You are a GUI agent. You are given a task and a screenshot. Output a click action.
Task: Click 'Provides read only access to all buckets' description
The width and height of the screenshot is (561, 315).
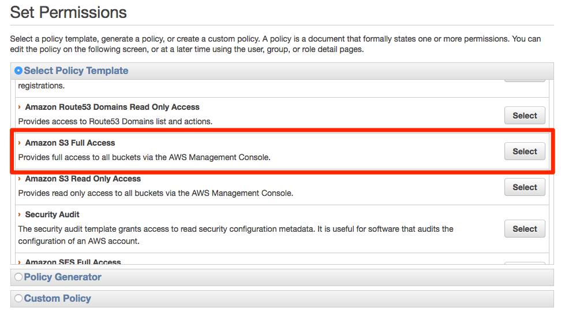156,193
